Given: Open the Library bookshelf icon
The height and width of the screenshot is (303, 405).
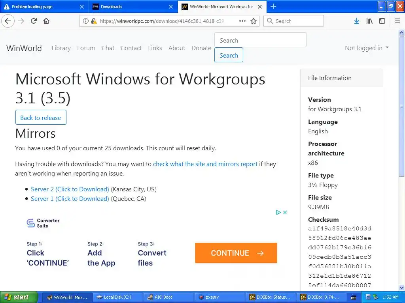Looking at the screenshot, I should click(x=369, y=21).
